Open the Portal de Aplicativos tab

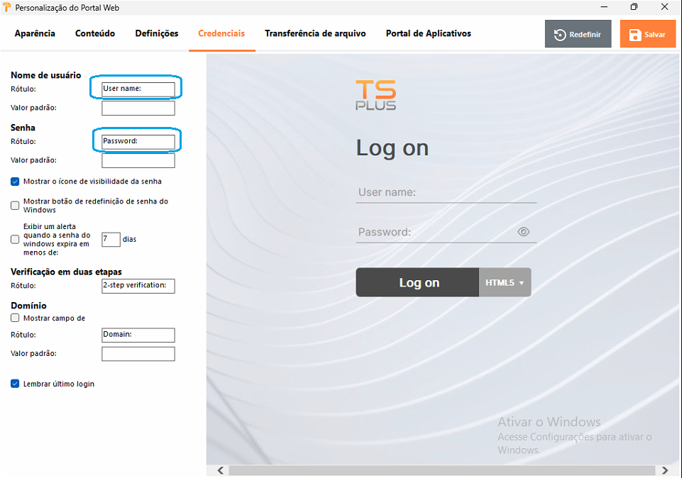click(428, 33)
